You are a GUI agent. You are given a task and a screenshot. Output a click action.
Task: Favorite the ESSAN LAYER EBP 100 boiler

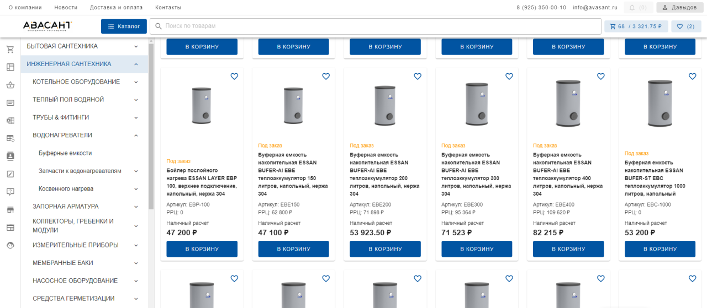pyautogui.click(x=234, y=77)
